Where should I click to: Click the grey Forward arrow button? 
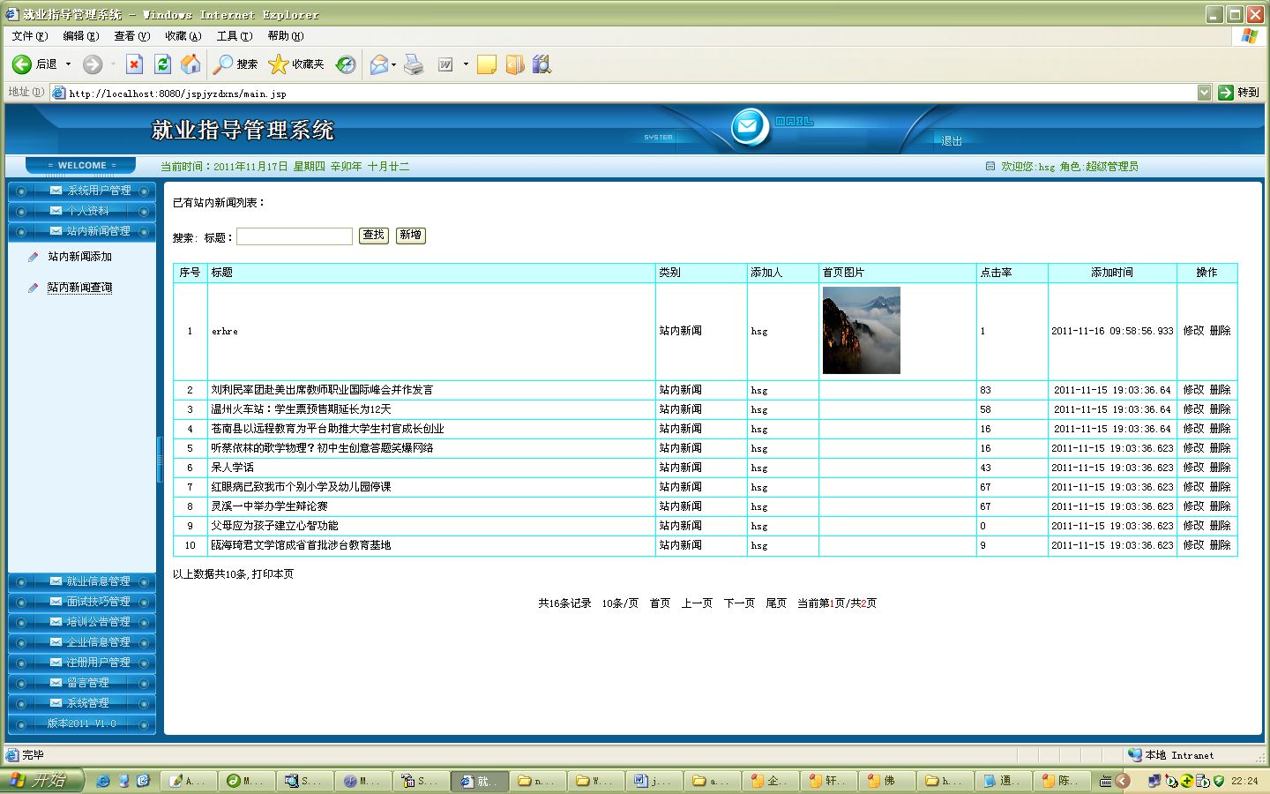pos(93,64)
